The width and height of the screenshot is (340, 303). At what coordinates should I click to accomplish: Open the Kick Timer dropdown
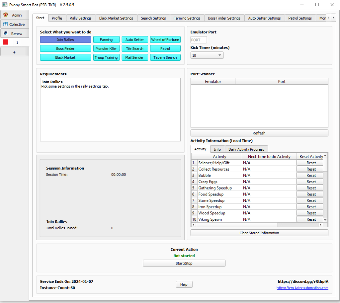[x=207, y=55]
